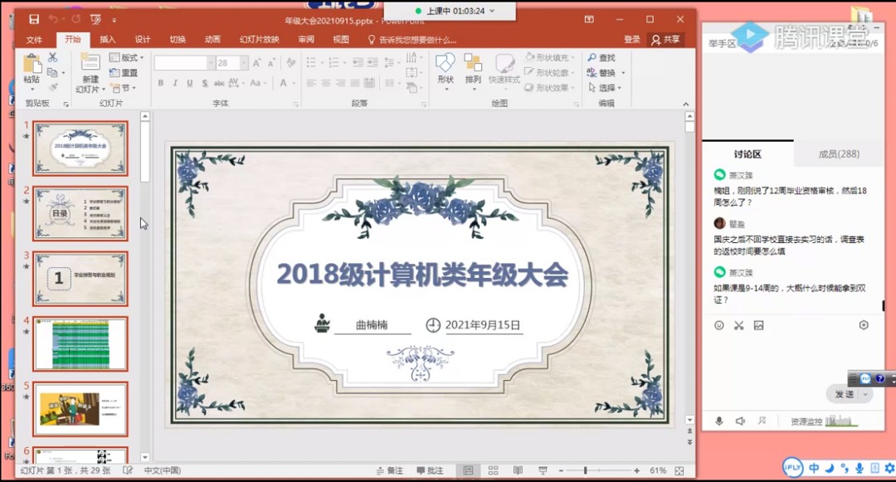Click the screenshot scissors icon in the chat panel

pyautogui.click(x=738, y=325)
